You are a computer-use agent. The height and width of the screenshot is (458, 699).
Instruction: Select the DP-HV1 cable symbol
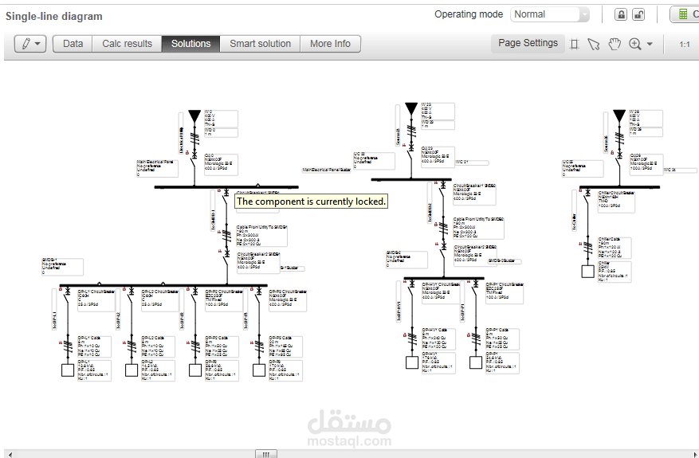point(412,339)
